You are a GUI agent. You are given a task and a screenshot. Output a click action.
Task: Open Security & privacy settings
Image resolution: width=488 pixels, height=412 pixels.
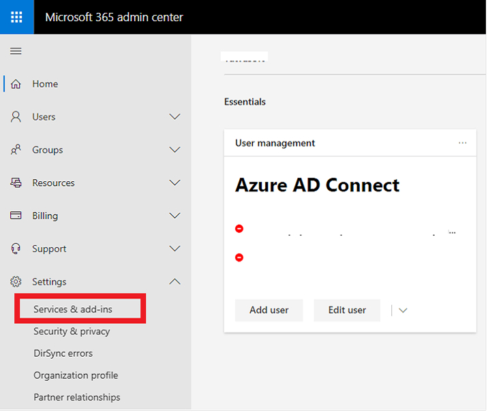(x=72, y=332)
